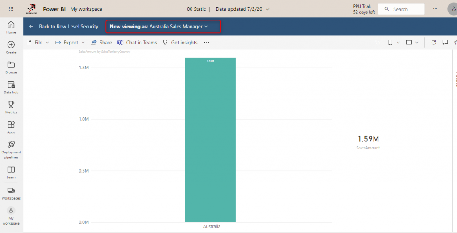Click Back to Row-Level Security
Image resolution: width=457 pixels, height=233 pixels.
pyautogui.click(x=64, y=27)
